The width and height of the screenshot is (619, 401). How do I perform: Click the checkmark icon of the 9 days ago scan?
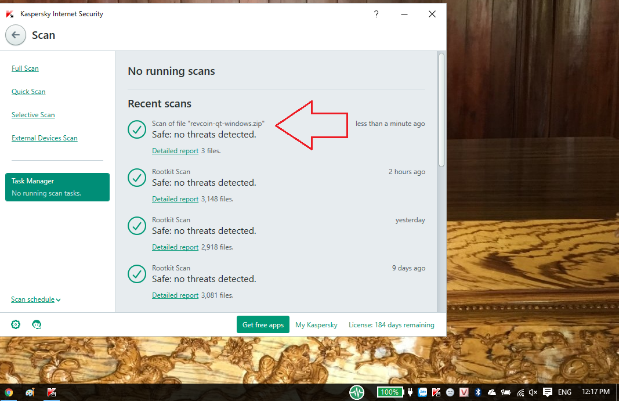click(x=137, y=274)
